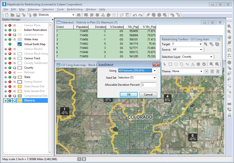
Task: Select by circle tool in Redistricting Toolbox
Action: pos(176,64)
